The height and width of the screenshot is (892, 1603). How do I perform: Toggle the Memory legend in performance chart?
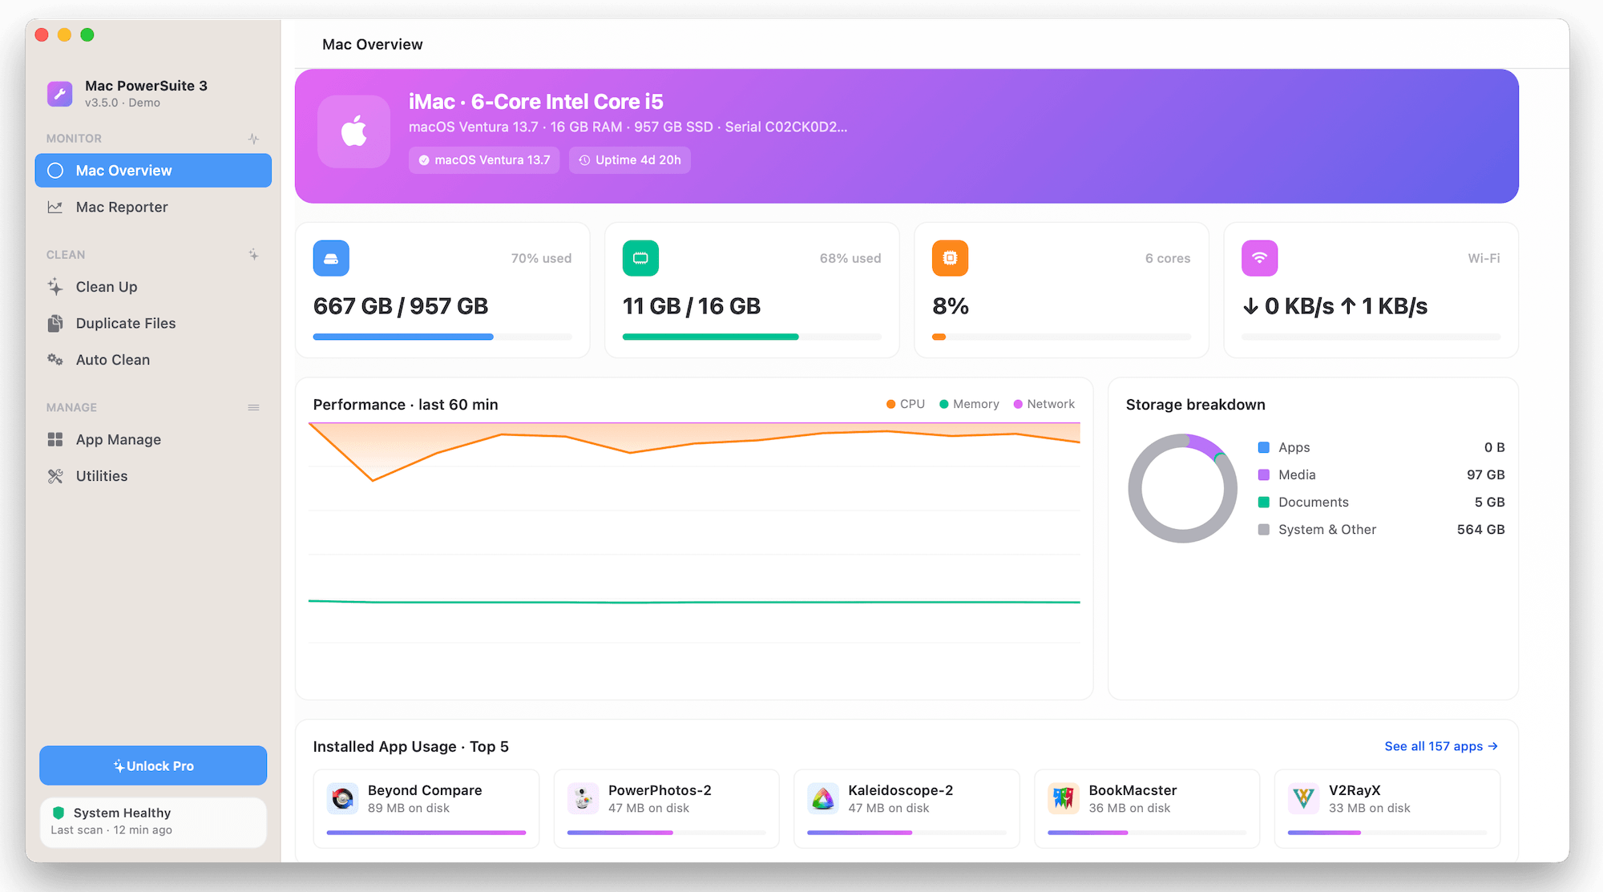pyautogui.click(x=969, y=404)
